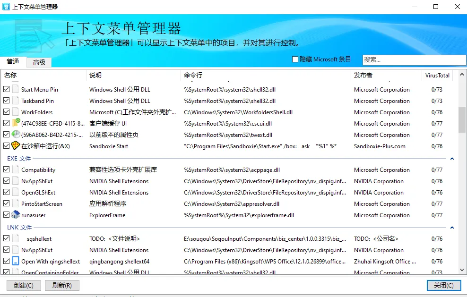Sort by the 命令行 column header

(266, 75)
